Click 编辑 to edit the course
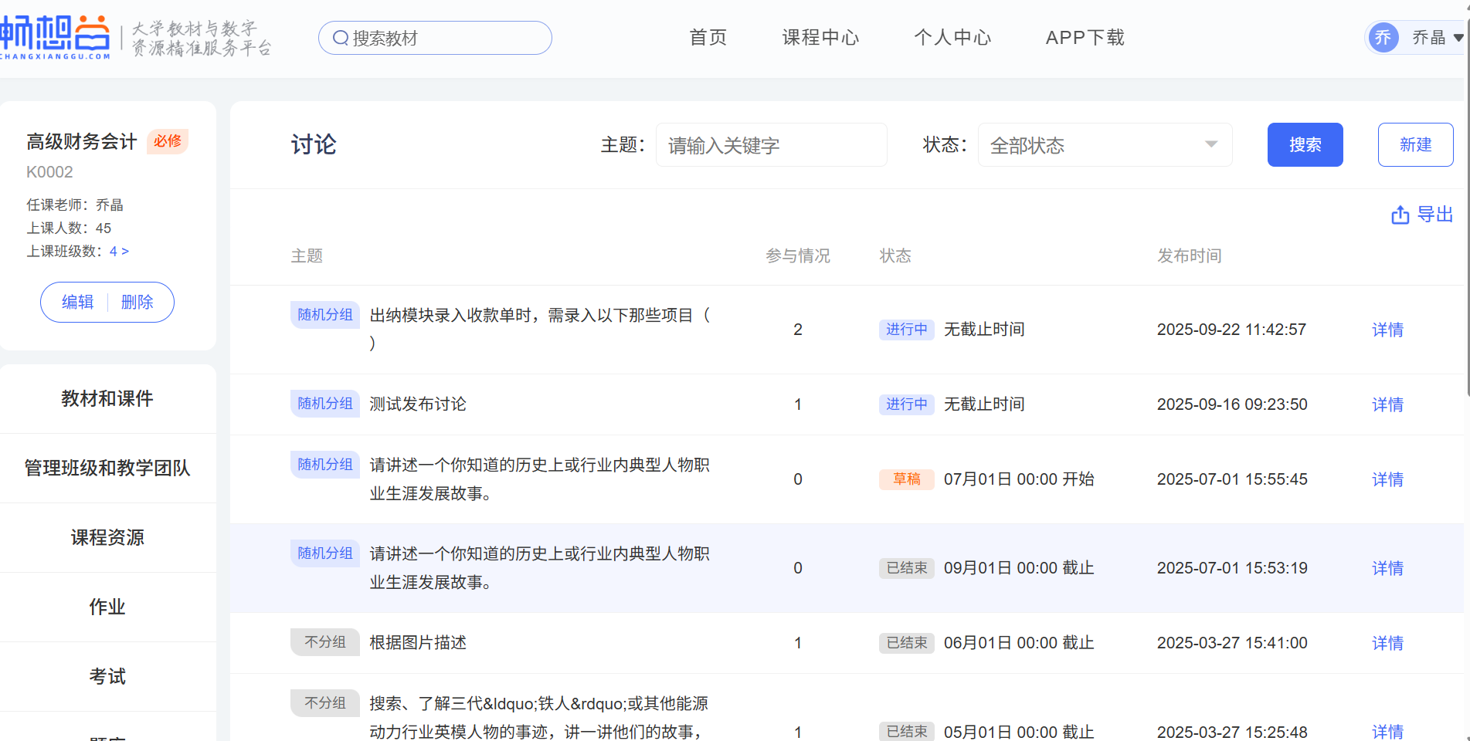This screenshot has width=1470, height=741. (x=77, y=303)
